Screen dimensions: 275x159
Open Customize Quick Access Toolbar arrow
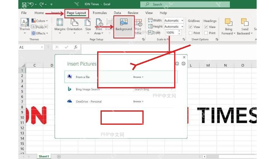pyautogui.click(x=51, y=4)
